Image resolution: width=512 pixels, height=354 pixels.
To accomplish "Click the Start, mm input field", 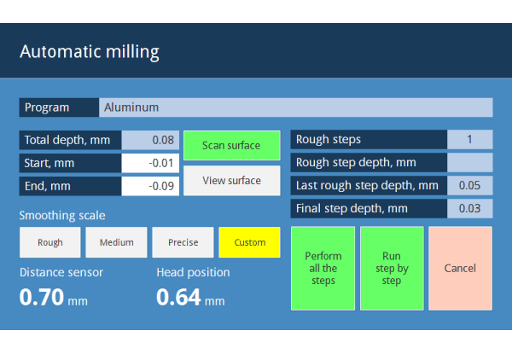I will coord(150,163).
